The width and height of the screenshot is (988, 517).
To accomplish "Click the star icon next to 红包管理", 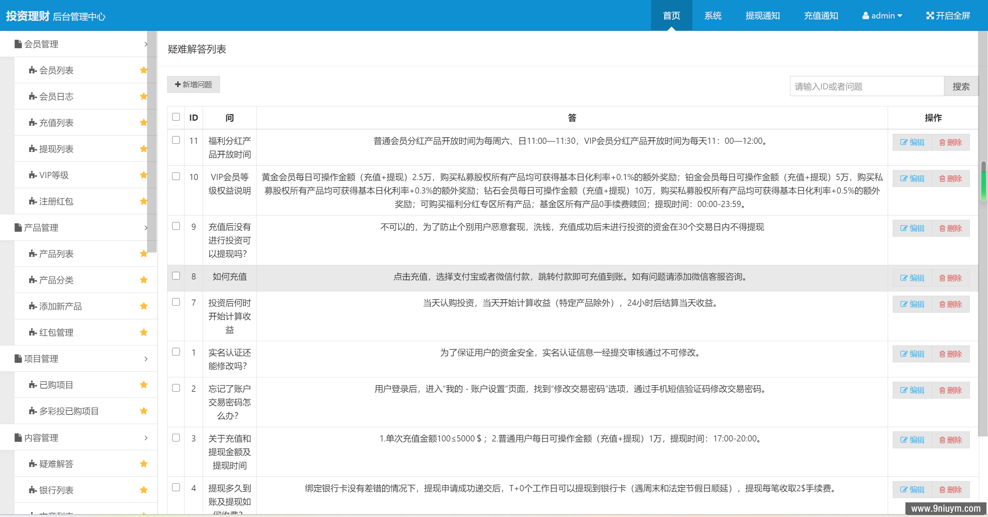I will [144, 332].
